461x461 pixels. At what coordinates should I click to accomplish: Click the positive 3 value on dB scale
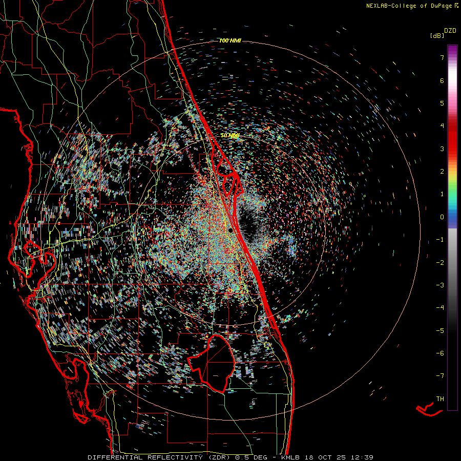tap(442, 149)
